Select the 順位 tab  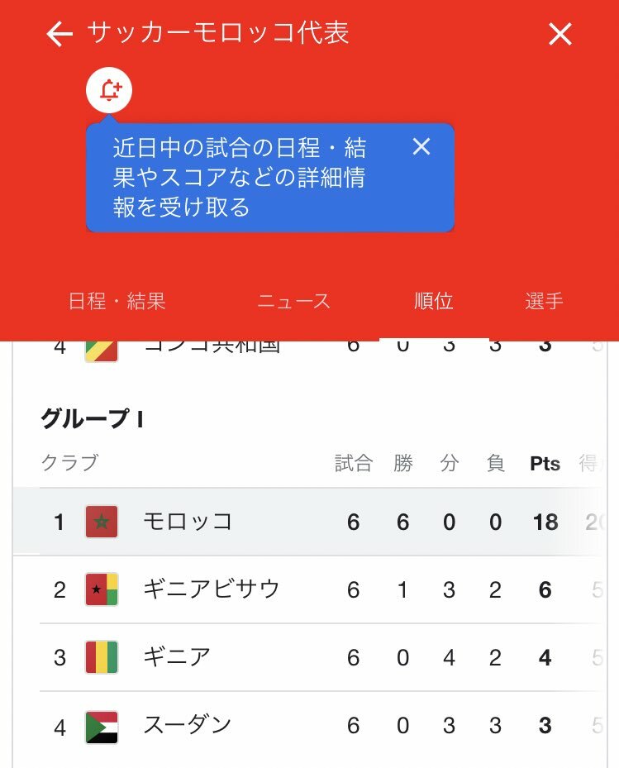click(x=433, y=301)
